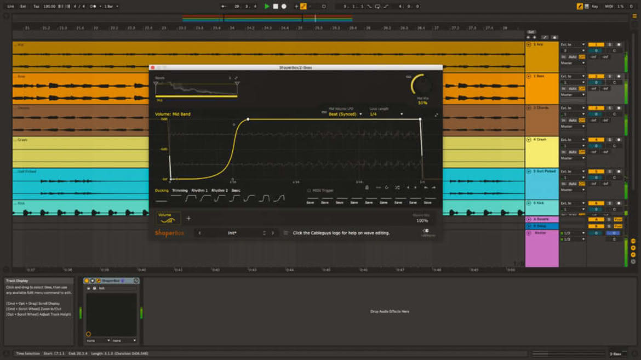
Task: Go to the previous ShaperBox preset arrow
Action: click(199, 233)
